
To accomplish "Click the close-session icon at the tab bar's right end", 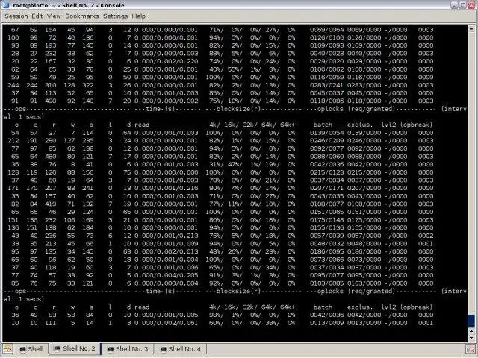I will pyautogui.click(x=471, y=349).
